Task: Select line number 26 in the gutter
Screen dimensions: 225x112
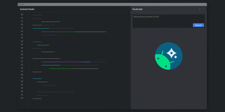Action: coord(22,68)
